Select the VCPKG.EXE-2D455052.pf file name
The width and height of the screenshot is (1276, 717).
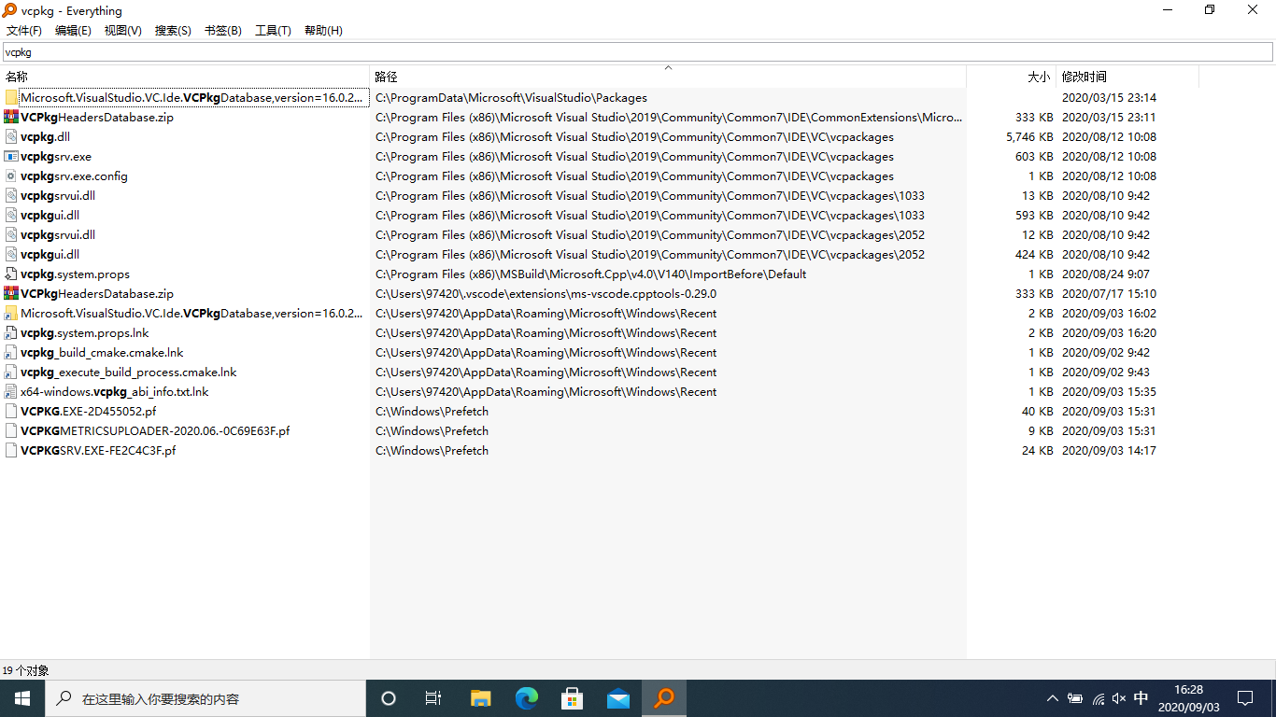click(x=88, y=411)
